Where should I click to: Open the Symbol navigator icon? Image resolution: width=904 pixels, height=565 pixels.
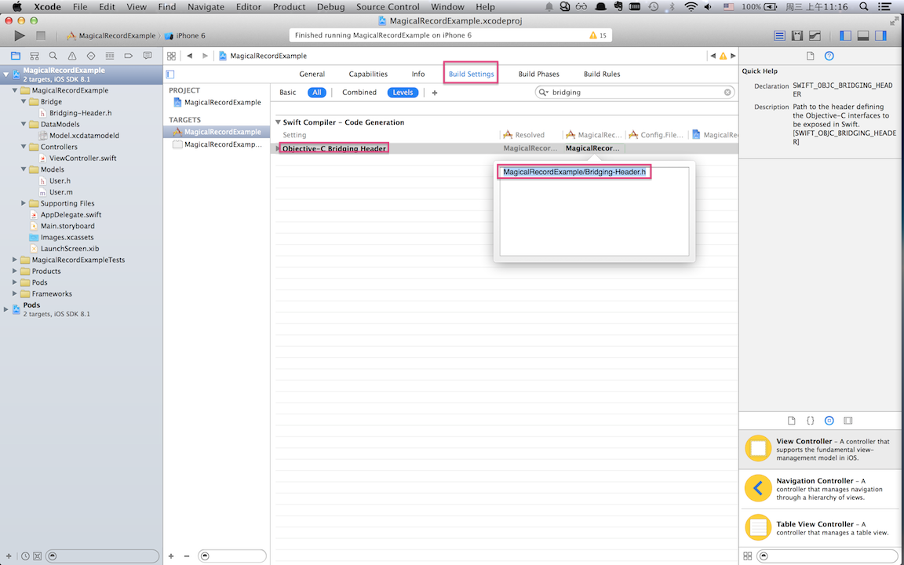[35, 56]
